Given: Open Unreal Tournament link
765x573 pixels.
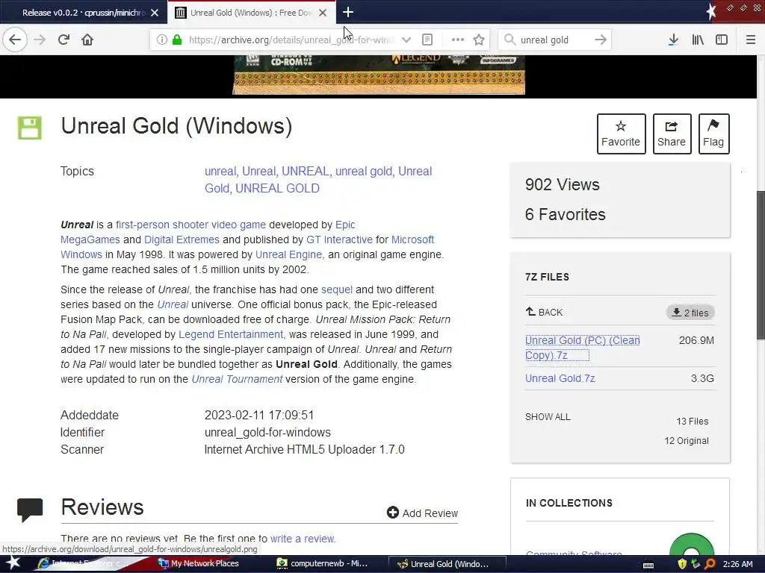Looking at the screenshot, I should (x=237, y=380).
